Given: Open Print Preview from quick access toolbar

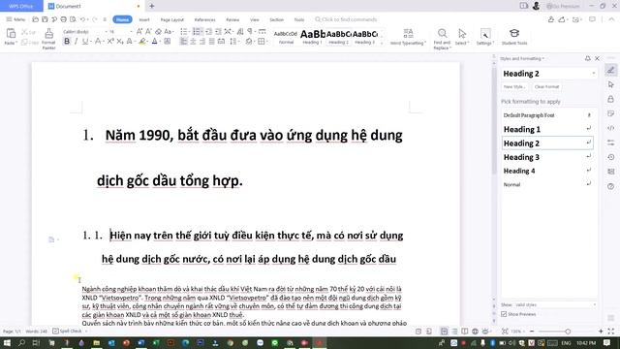Looking at the screenshot, I should [73, 19].
